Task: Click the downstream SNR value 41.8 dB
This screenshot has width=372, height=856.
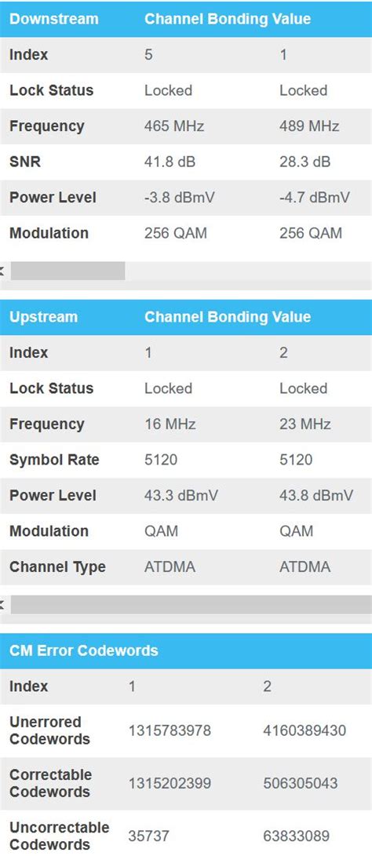Action: tap(170, 162)
